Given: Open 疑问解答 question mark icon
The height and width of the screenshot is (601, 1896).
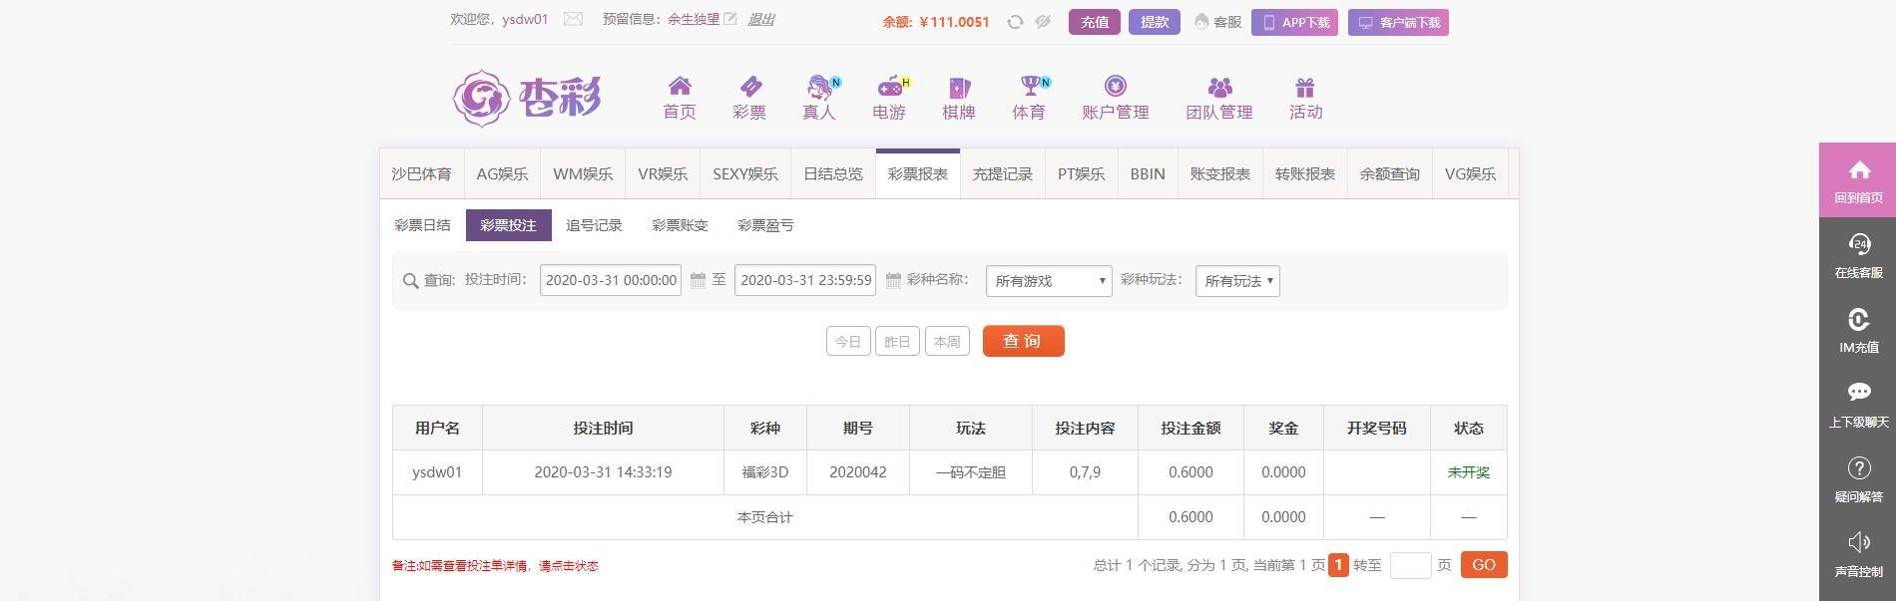Looking at the screenshot, I should tap(1859, 467).
